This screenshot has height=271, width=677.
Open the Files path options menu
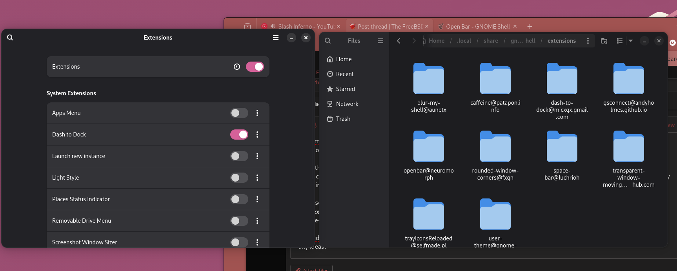588,41
